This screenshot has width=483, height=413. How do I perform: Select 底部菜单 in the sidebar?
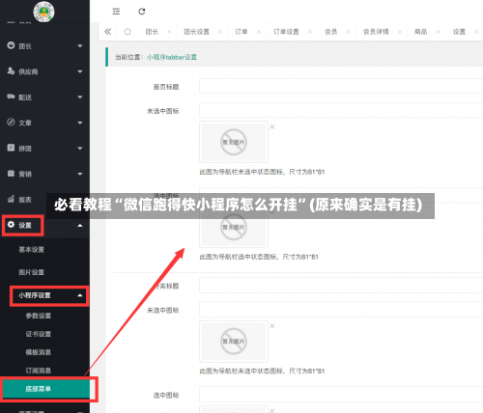pyautogui.click(x=45, y=389)
